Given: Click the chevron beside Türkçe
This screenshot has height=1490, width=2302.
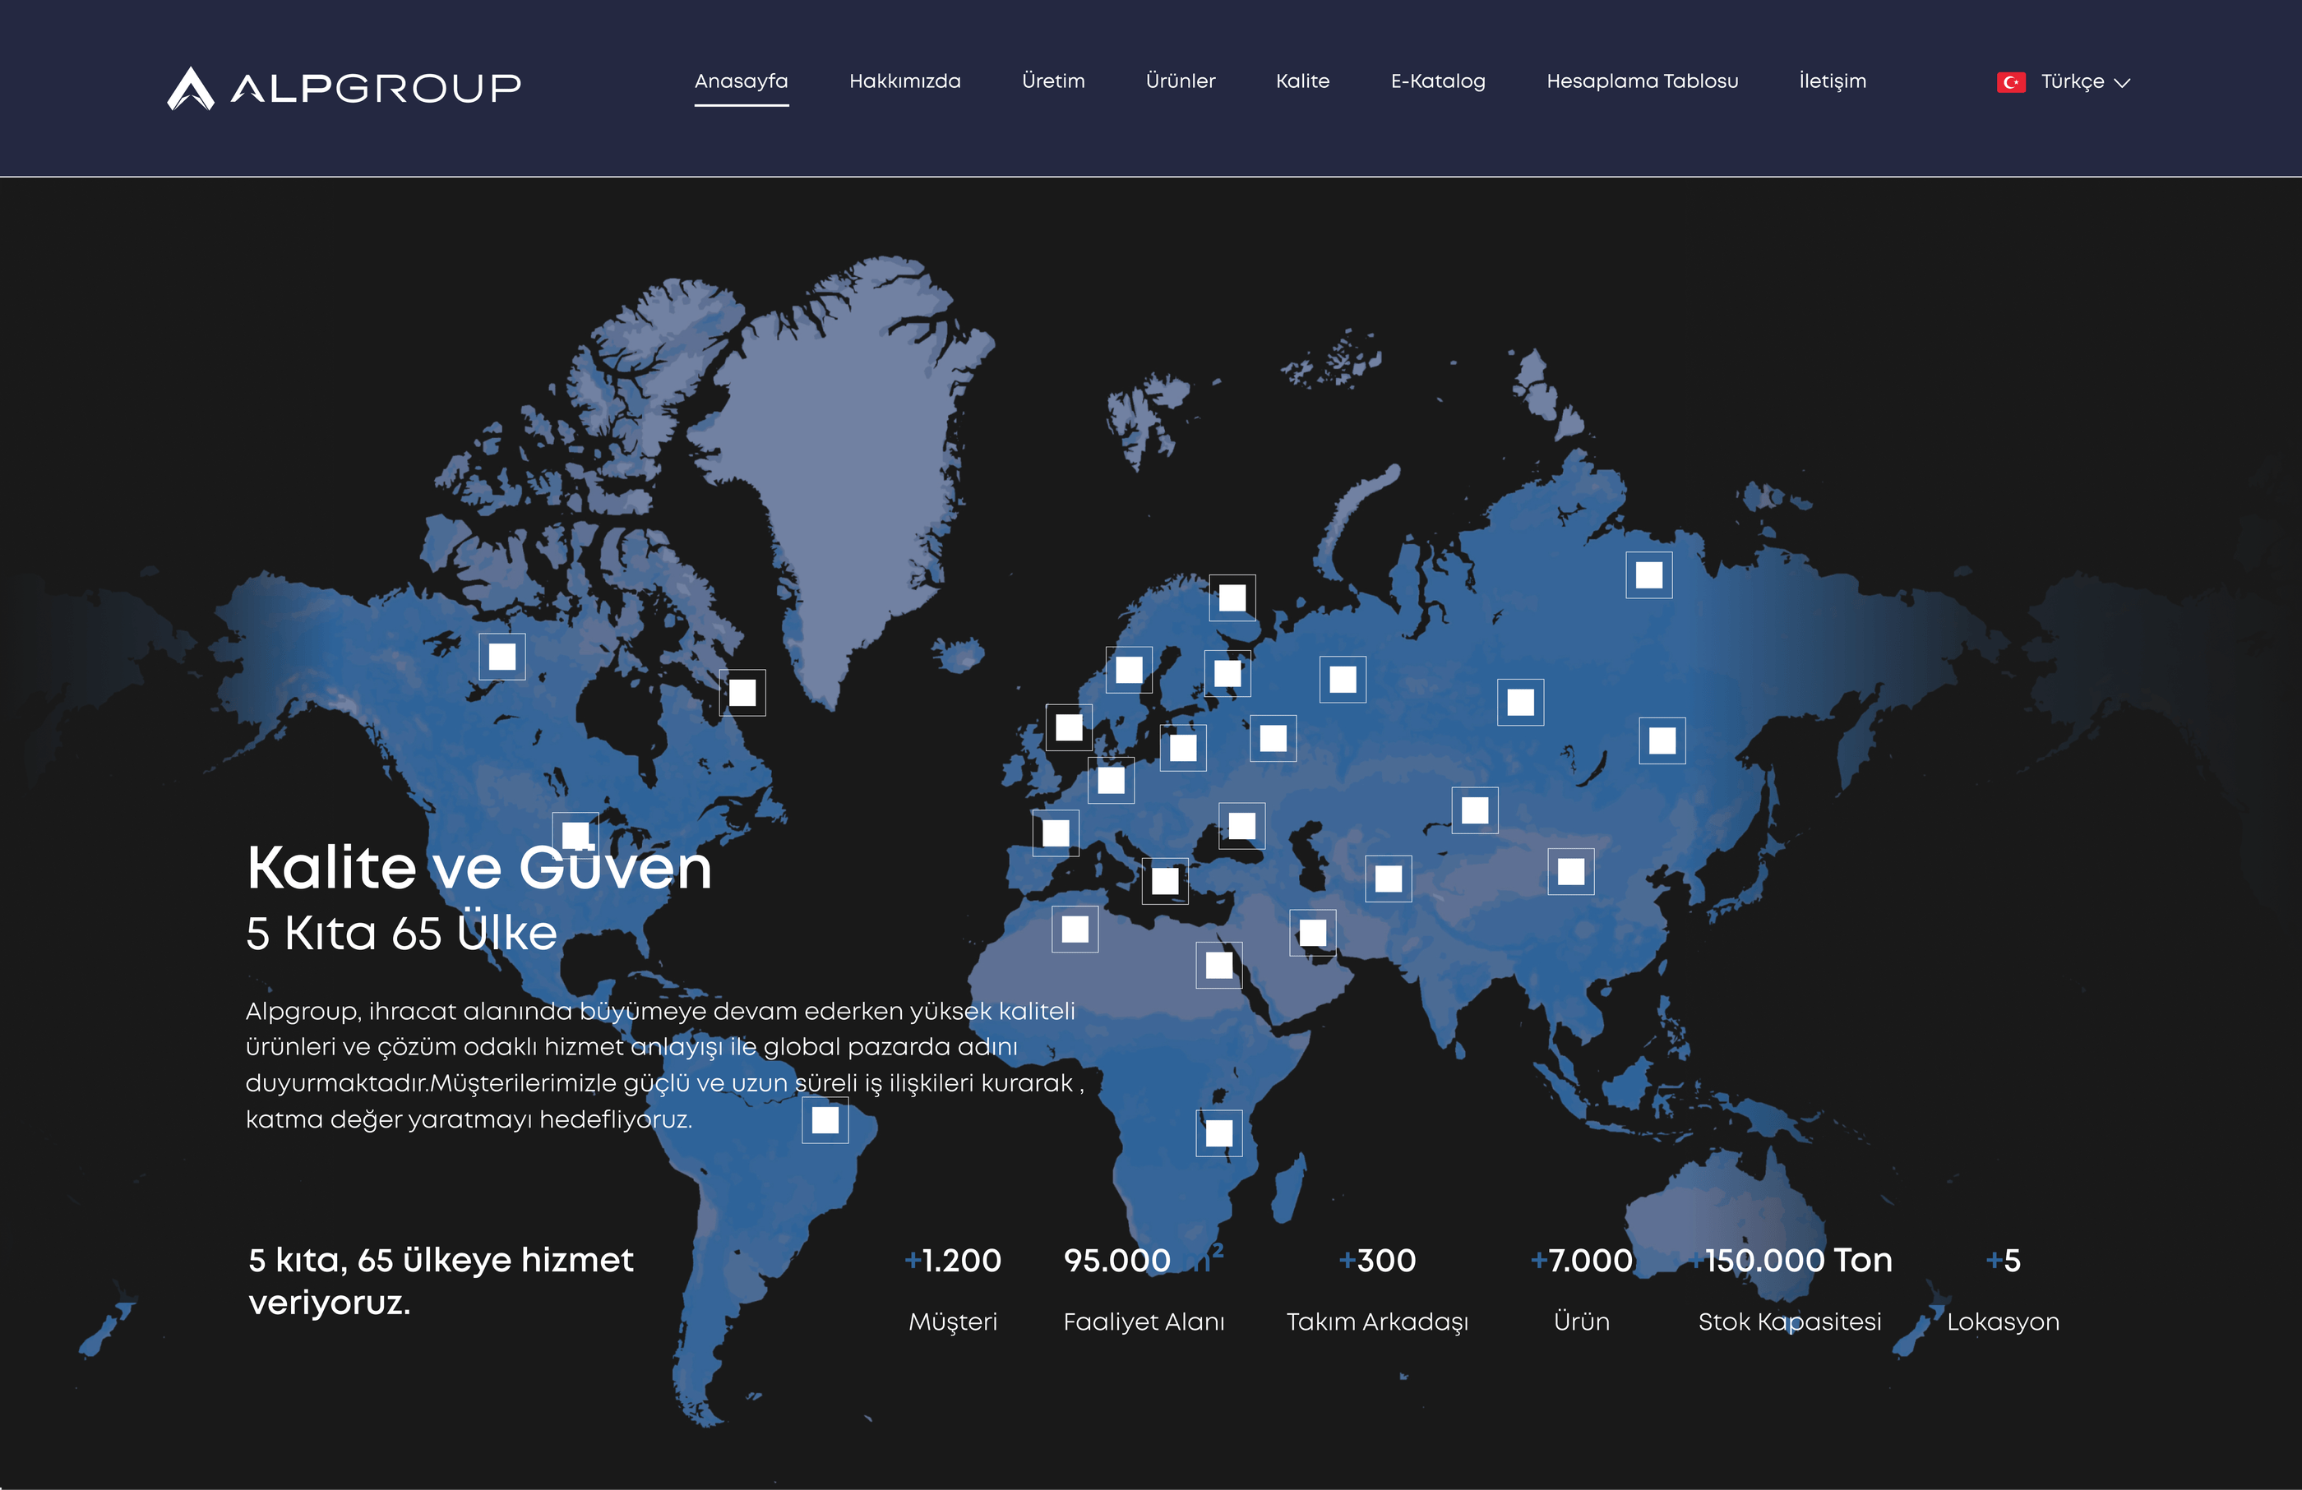Looking at the screenshot, I should click(2122, 83).
